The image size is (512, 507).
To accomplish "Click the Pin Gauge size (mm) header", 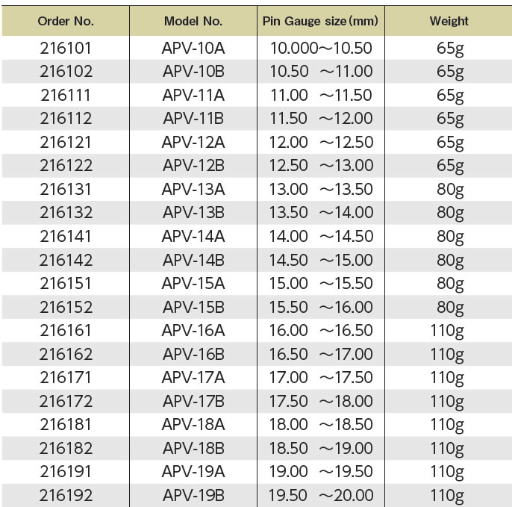I will (320, 21).
